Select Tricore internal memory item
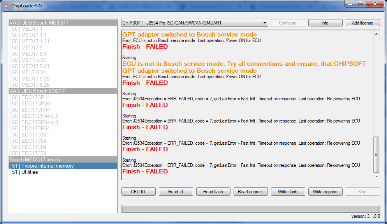 point(62,166)
